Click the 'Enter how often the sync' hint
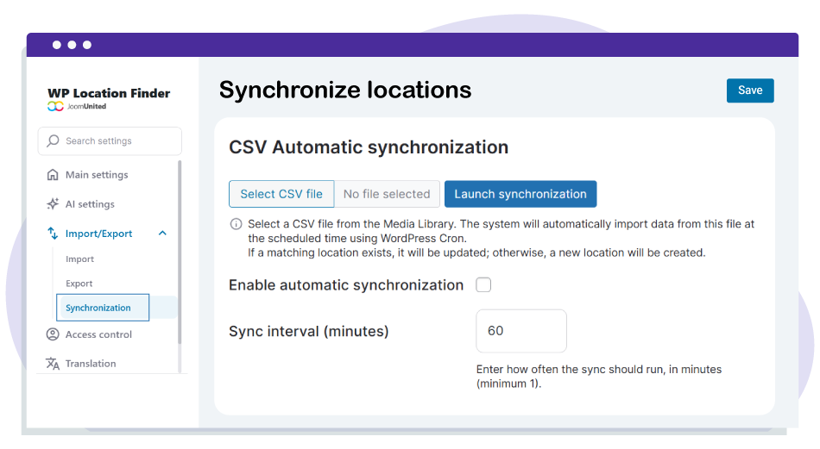The width and height of the screenshot is (820, 449). click(599, 377)
